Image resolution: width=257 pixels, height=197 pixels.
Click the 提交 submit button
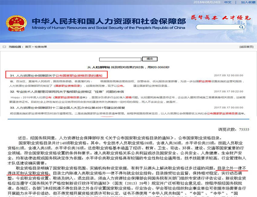150,59
